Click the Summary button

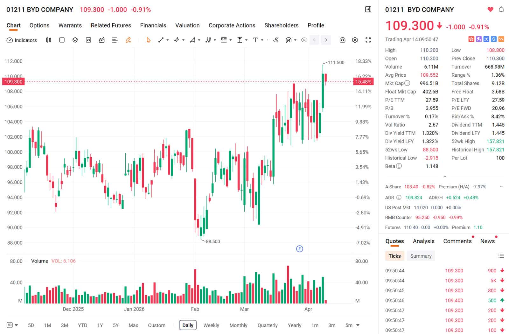[x=421, y=256]
